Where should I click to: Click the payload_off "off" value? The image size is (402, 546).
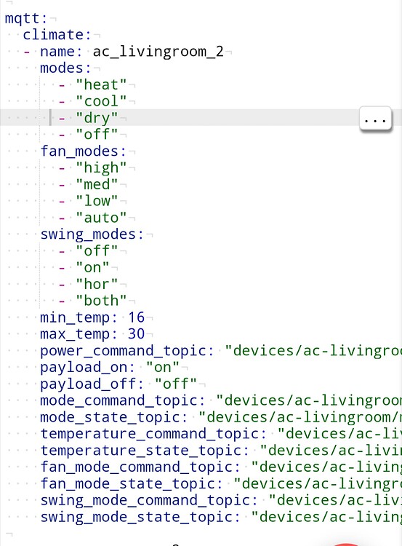[176, 384]
